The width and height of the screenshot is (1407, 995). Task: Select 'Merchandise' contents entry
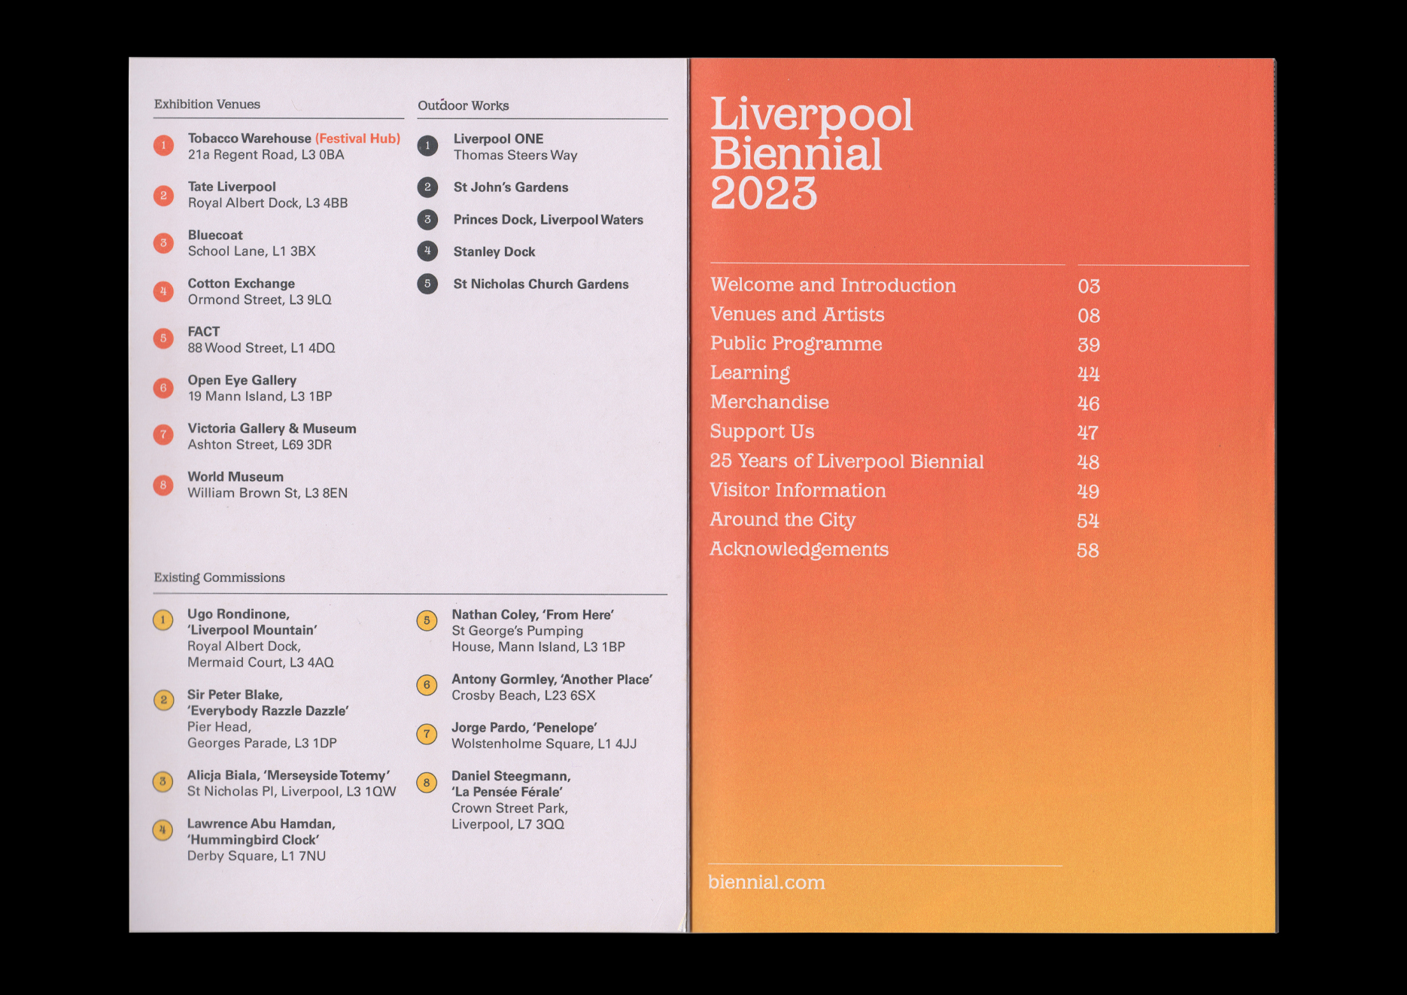click(770, 403)
